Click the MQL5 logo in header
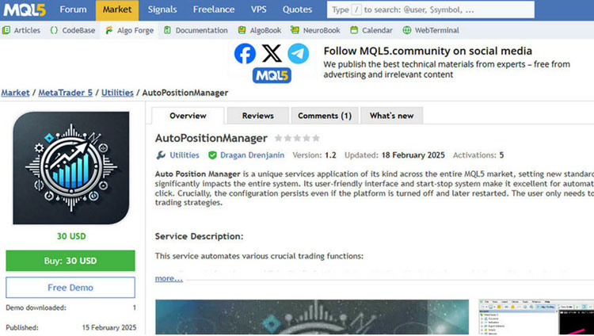The image size is (594, 336). coord(25,10)
